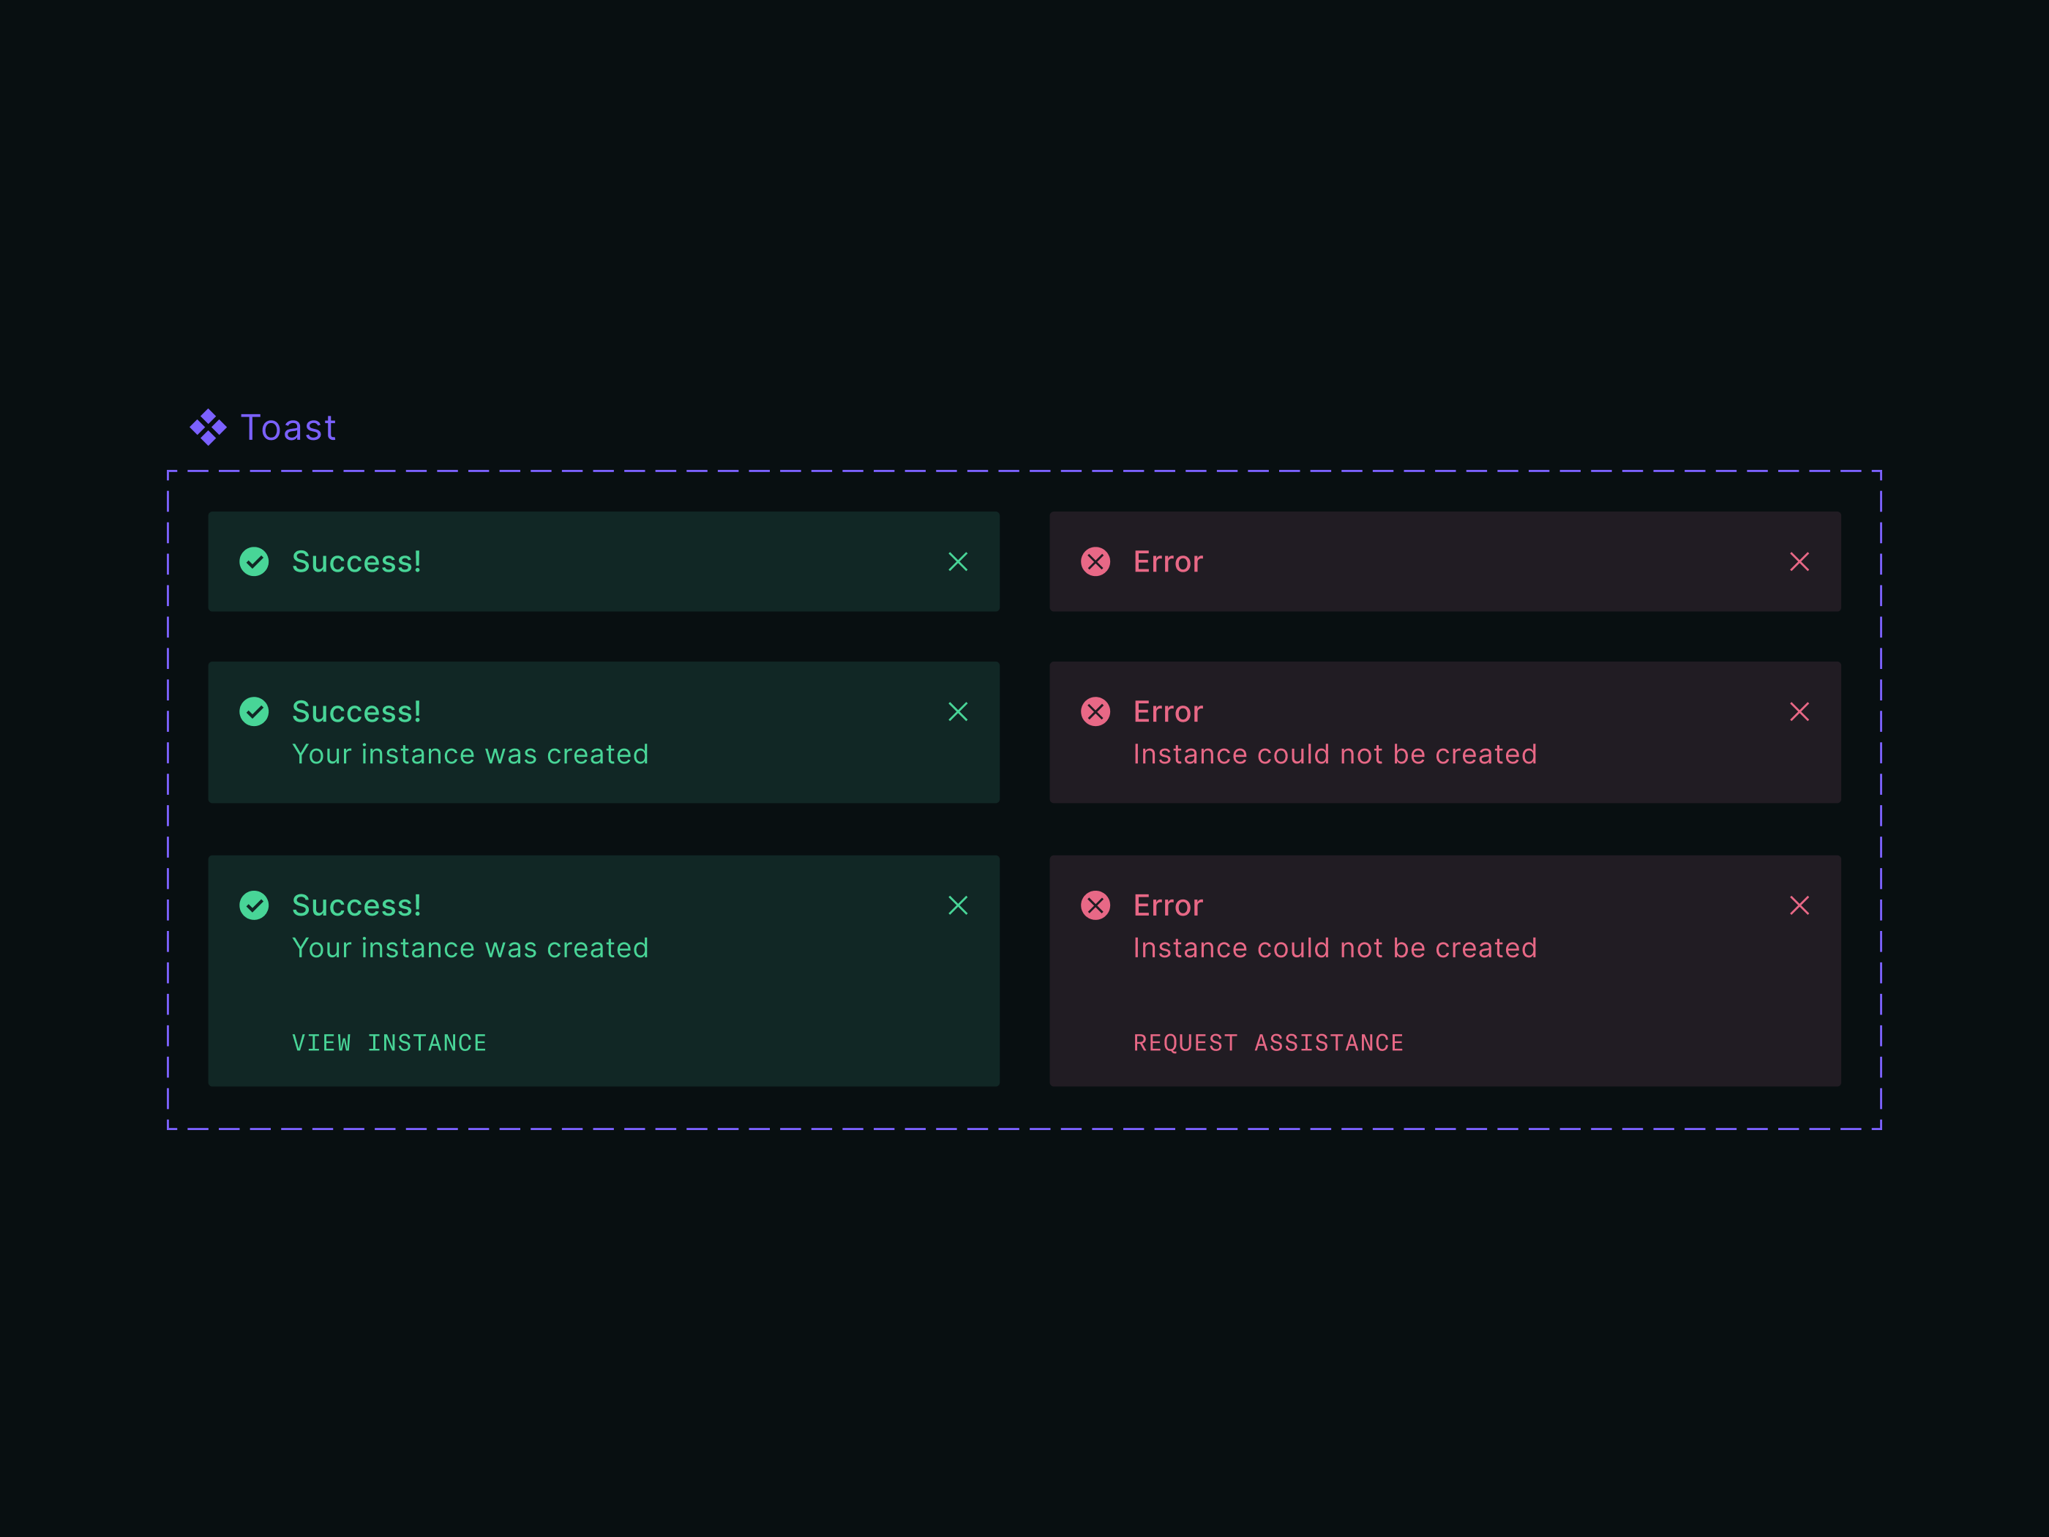
Task: Click "Error" title in the title-only toast
Action: pyautogui.click(x=1167, y=561)
